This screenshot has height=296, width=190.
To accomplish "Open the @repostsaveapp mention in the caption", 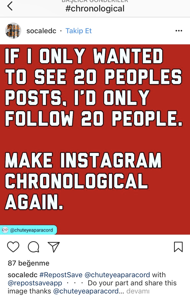I will pos(35,283).
